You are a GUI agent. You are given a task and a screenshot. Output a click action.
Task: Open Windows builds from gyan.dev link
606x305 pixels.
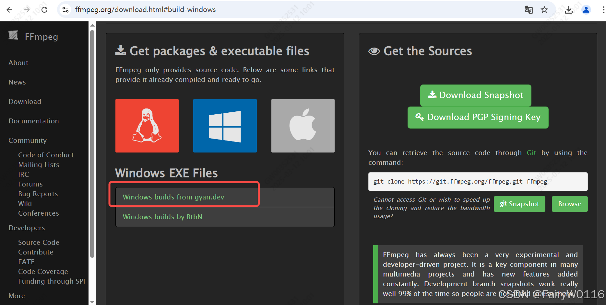[173, 197]
